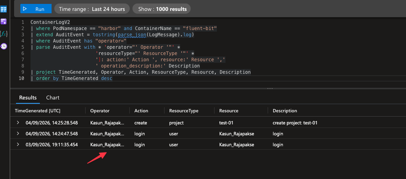This screenshot has width=406, height=179.
Task: Open the Functions fx sidebar icon
Action: (x=4, y=34)
